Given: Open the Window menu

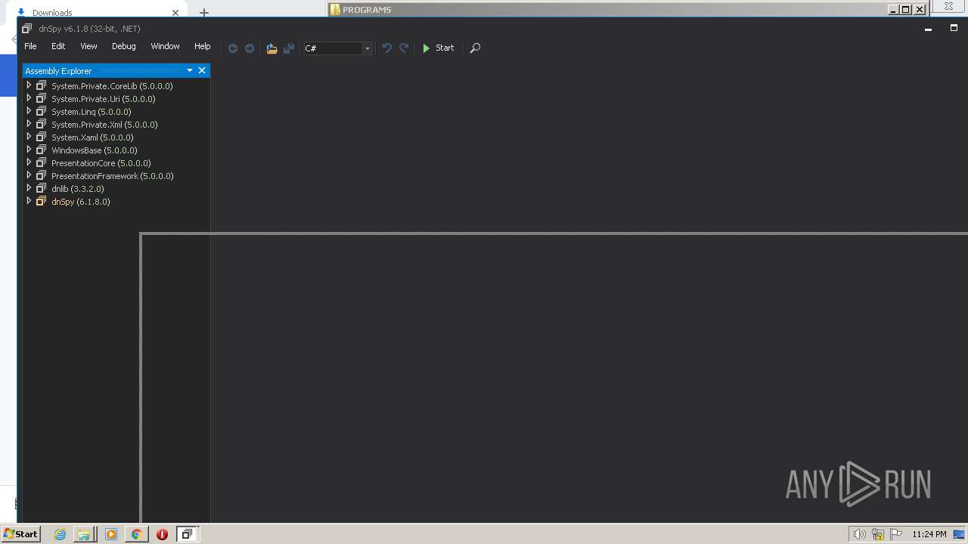Looking at the screenshot, I should pyautogui.click(x=165, y=46).
